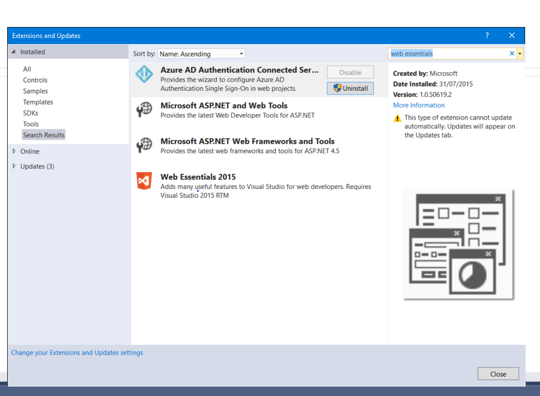The height and width of the screenshot is (396, 540).
Task: Open the Sort by dropdown
Action: coord(201,53)
